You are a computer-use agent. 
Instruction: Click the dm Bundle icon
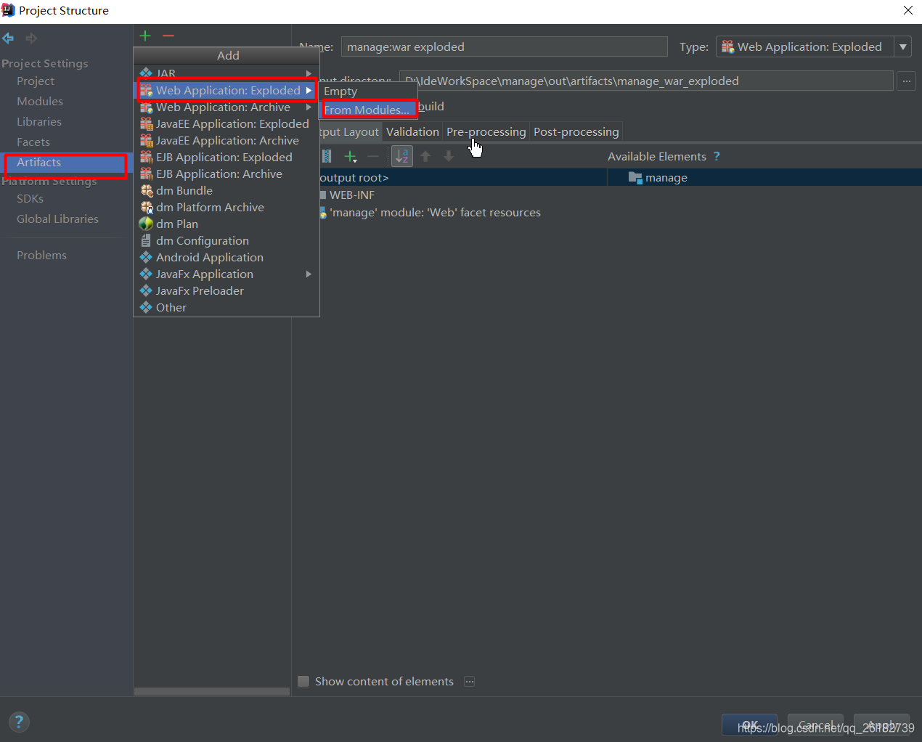(x=147, y=190)
